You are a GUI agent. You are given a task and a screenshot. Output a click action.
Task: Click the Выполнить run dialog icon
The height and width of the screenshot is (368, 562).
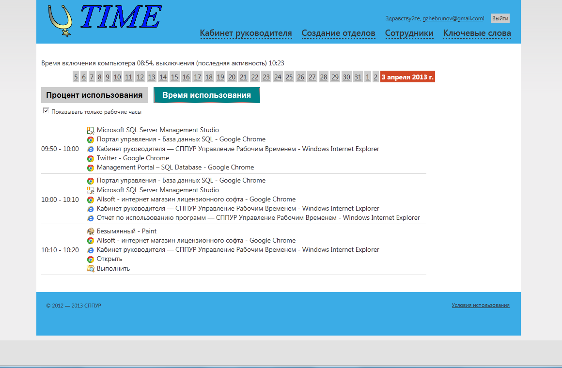pyautogui.click(x=91, y=268)
